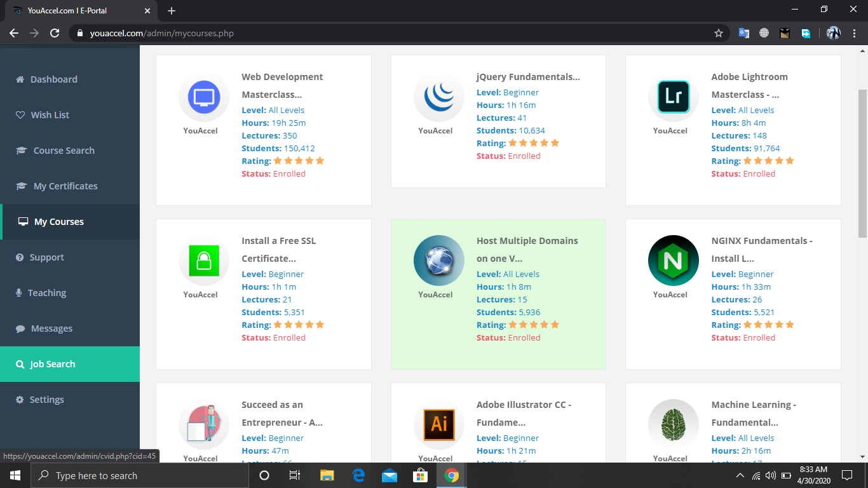Reload the page with the refresh button

click(55, 33)
